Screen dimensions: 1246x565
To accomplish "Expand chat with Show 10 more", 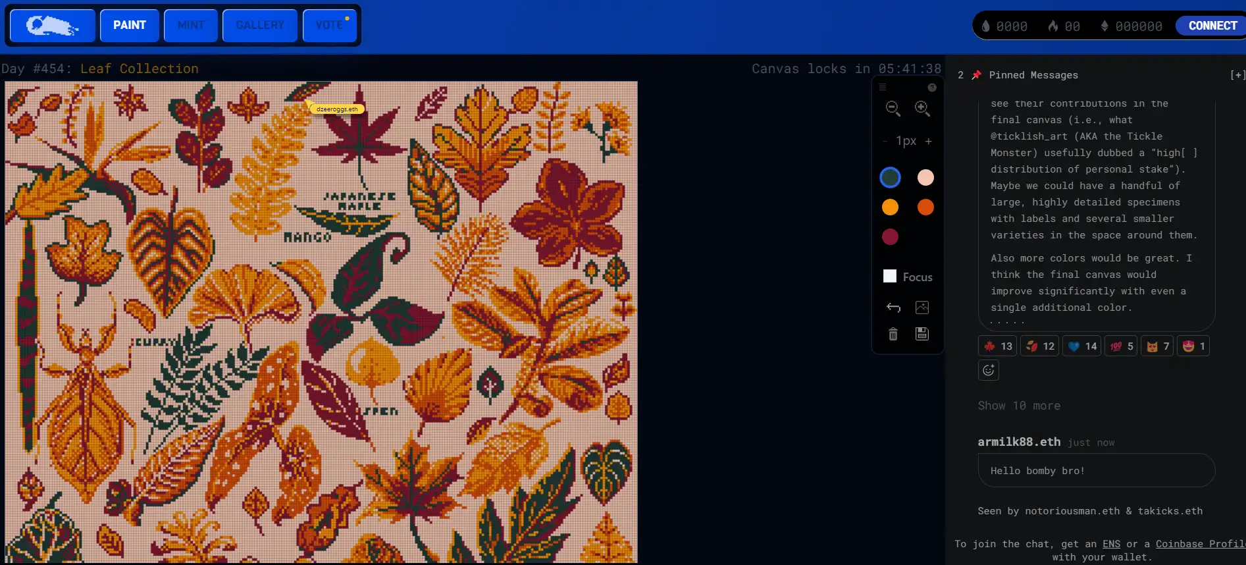I will click(x=1019, y=406).
